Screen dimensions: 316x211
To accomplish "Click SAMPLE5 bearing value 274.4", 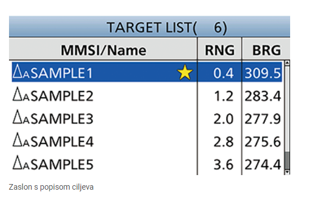I will coord(263,164).
